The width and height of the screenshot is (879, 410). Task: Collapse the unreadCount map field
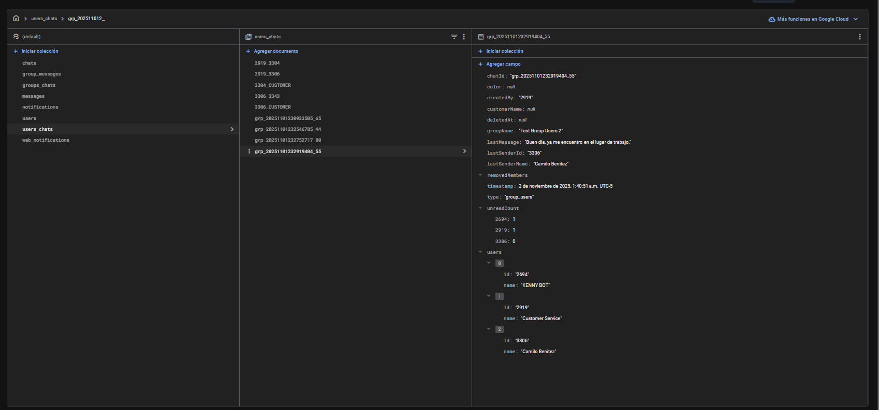480,208
